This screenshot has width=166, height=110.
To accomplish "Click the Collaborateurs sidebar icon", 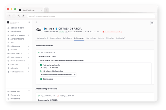I will [9, 53].
